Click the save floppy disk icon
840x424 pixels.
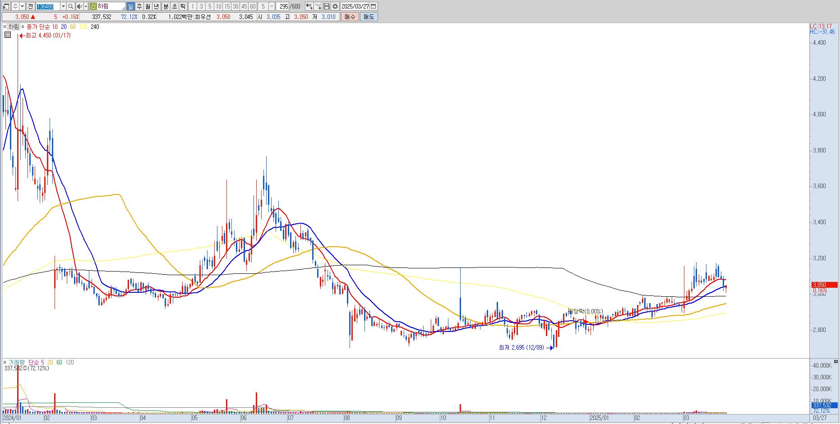(x=327, y=6)
